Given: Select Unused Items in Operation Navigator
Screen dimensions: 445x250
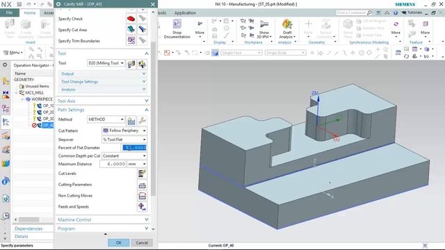Looking at the screenshot, I should pyautogui.click(x=37, y=86).
